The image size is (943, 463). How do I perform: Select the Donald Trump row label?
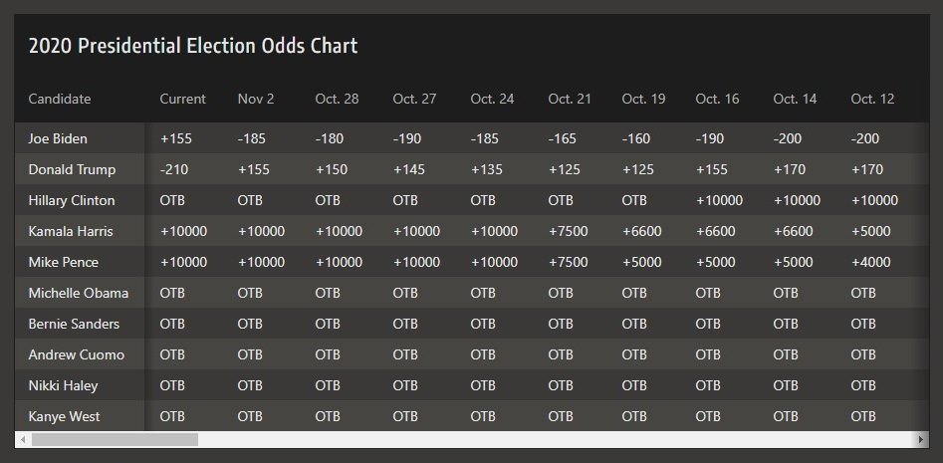click(72, 169)
